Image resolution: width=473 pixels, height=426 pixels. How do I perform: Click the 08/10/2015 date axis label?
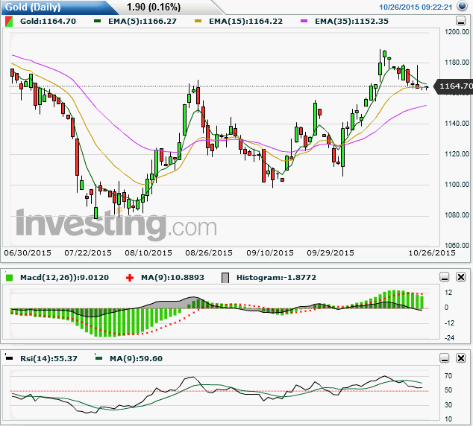[148, 253]
